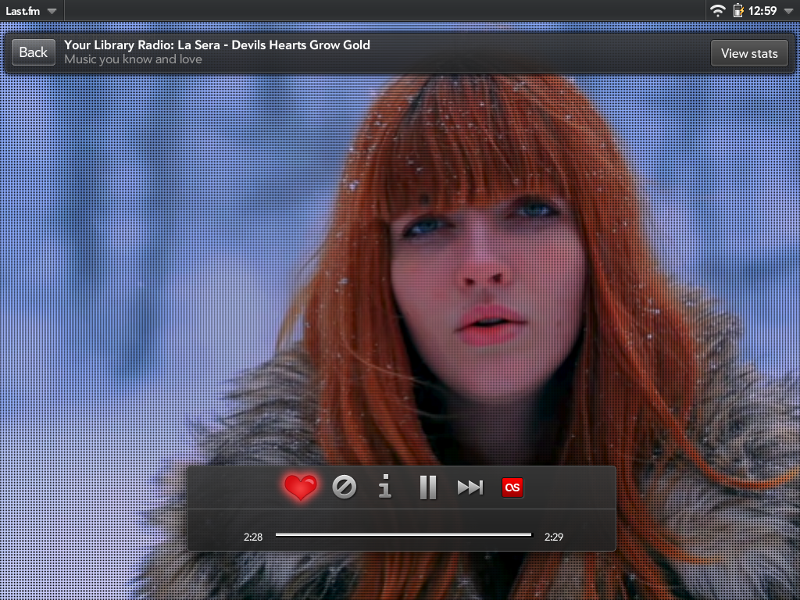Viewport: 800px width, 600px height.
Task: Click the song progress bar
Action: pyautogui.click(x=404, y=534)
